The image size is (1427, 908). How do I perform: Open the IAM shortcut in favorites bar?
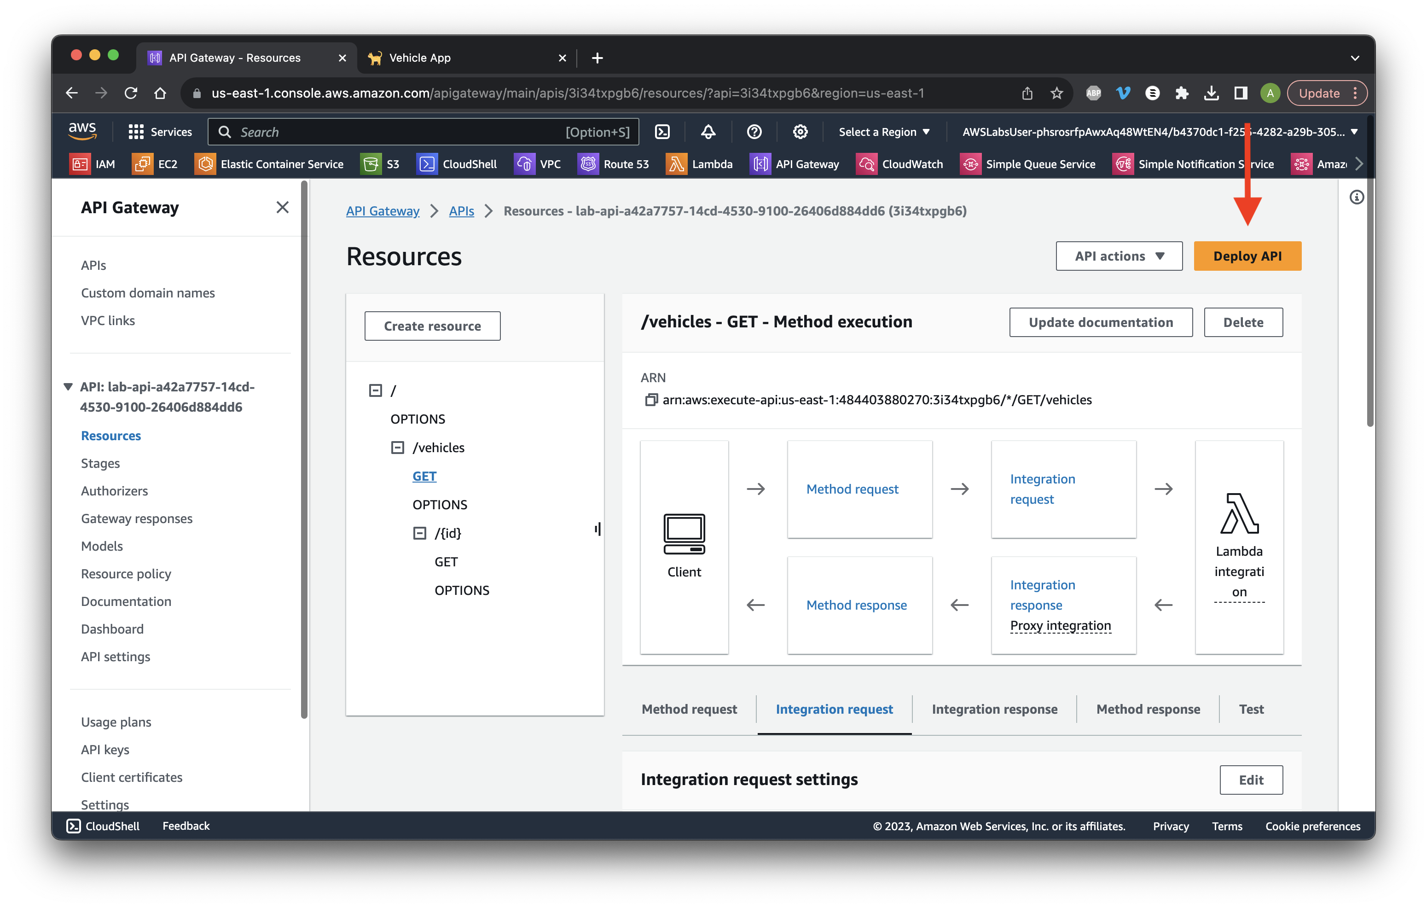(x=93, y=163)
